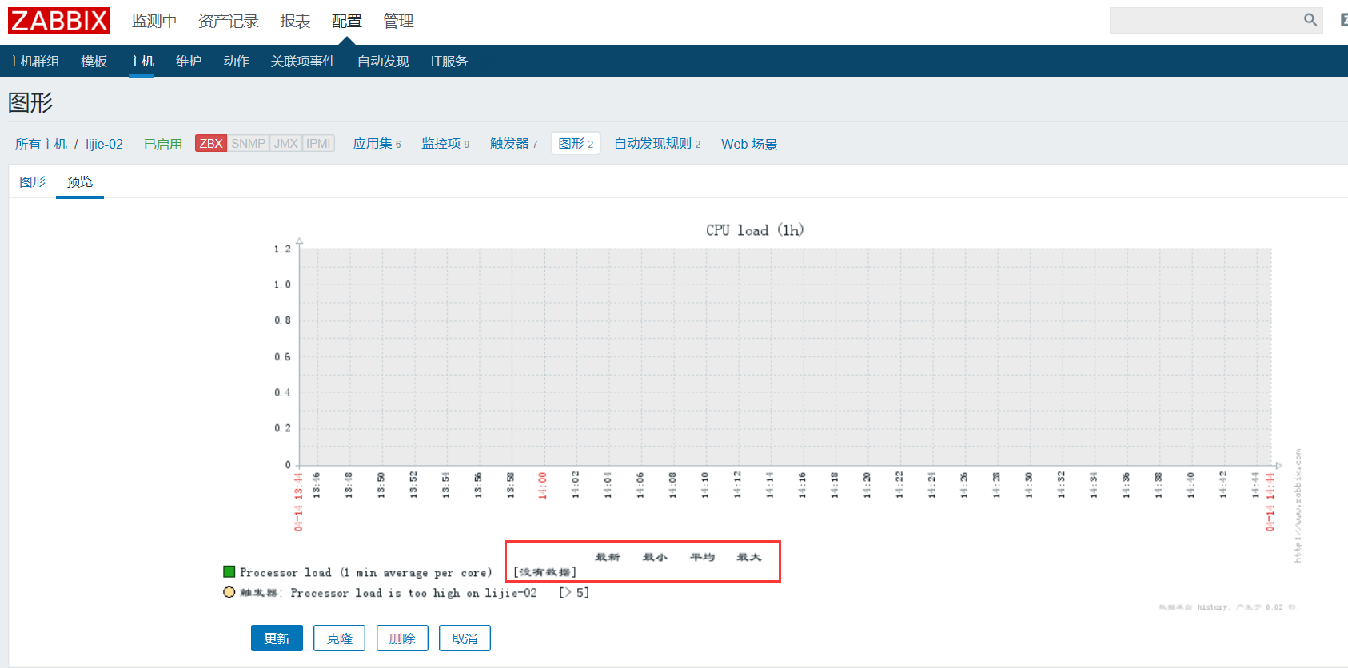
Task: Click trigger text Processor load is too high on lijie-02
Action: click(x=414, y=593)
